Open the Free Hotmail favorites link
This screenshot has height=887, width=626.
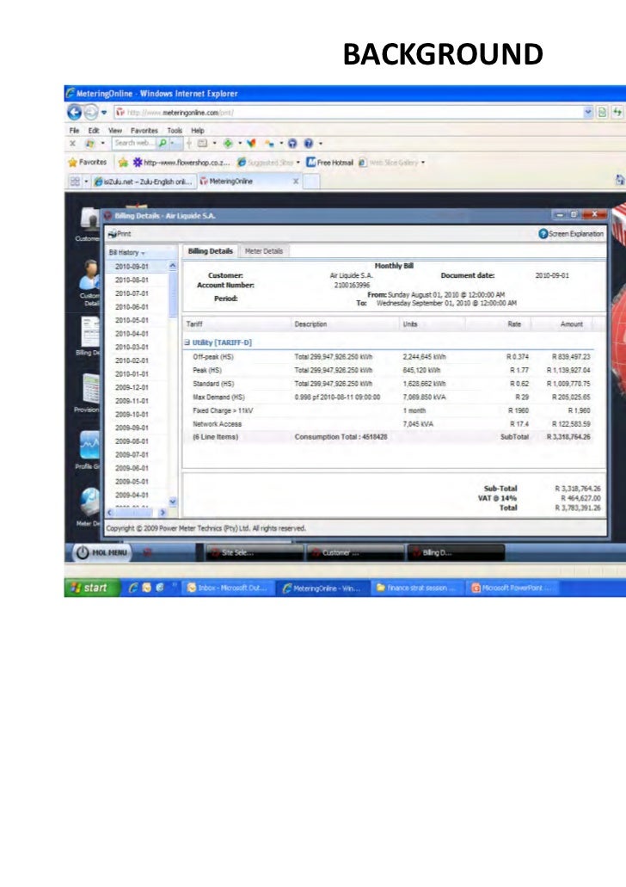[x=329, y=163]
